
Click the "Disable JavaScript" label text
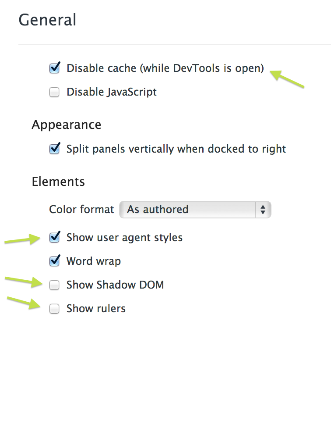point(111,92)
